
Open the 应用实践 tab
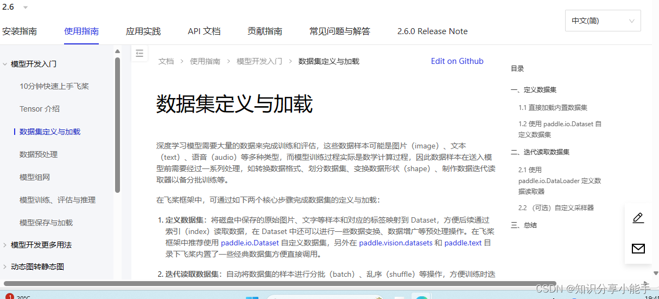143,31
